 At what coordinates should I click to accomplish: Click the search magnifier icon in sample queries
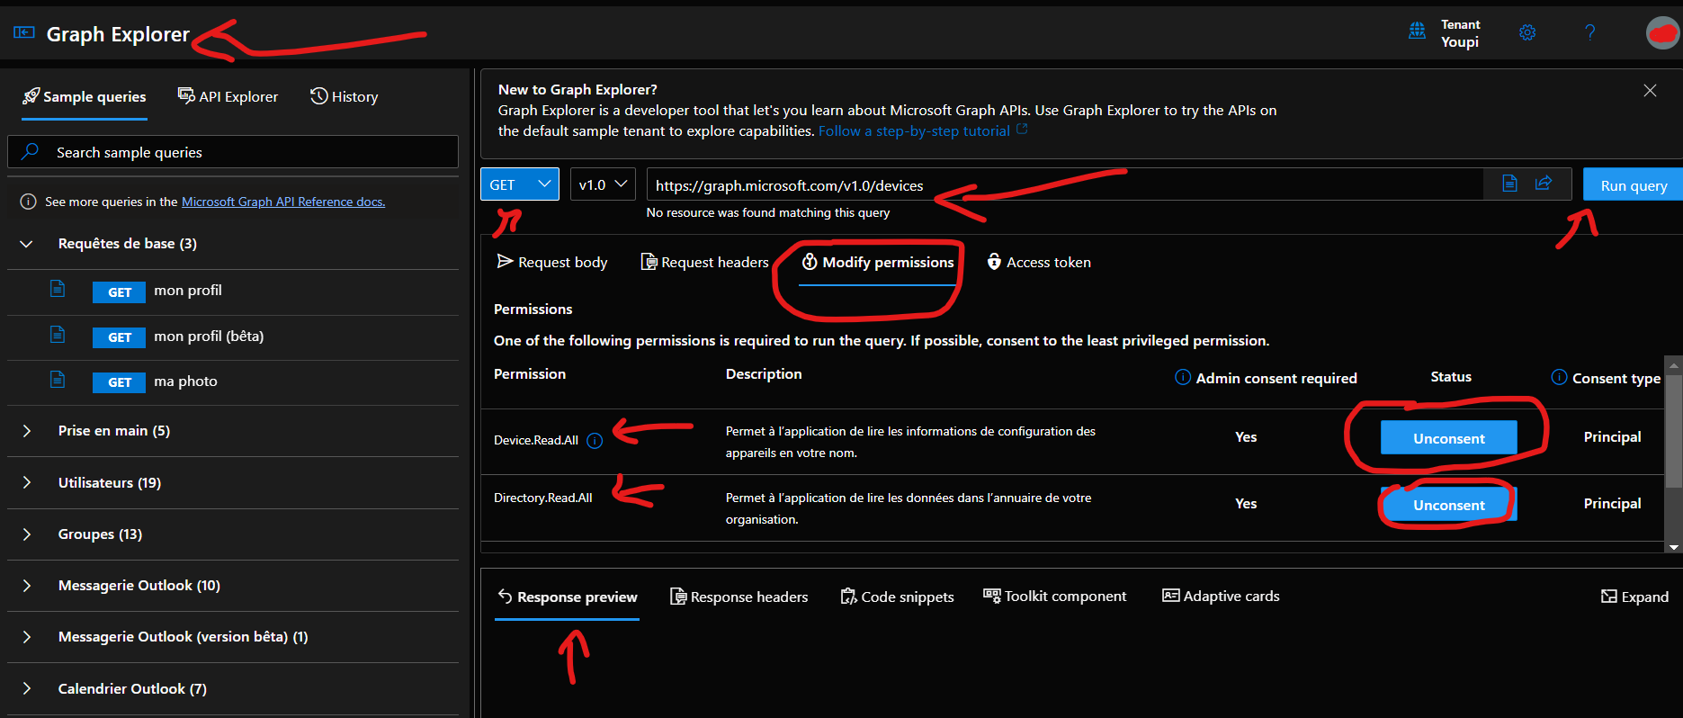(30, 151)
